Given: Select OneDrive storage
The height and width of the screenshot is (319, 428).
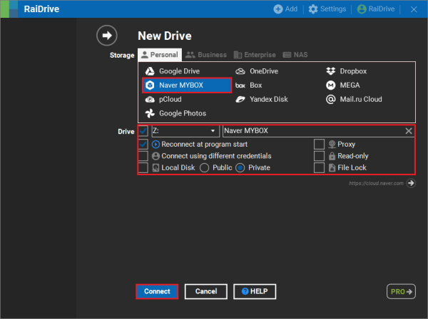Looking at the screenshot, I should click(257, 71).
